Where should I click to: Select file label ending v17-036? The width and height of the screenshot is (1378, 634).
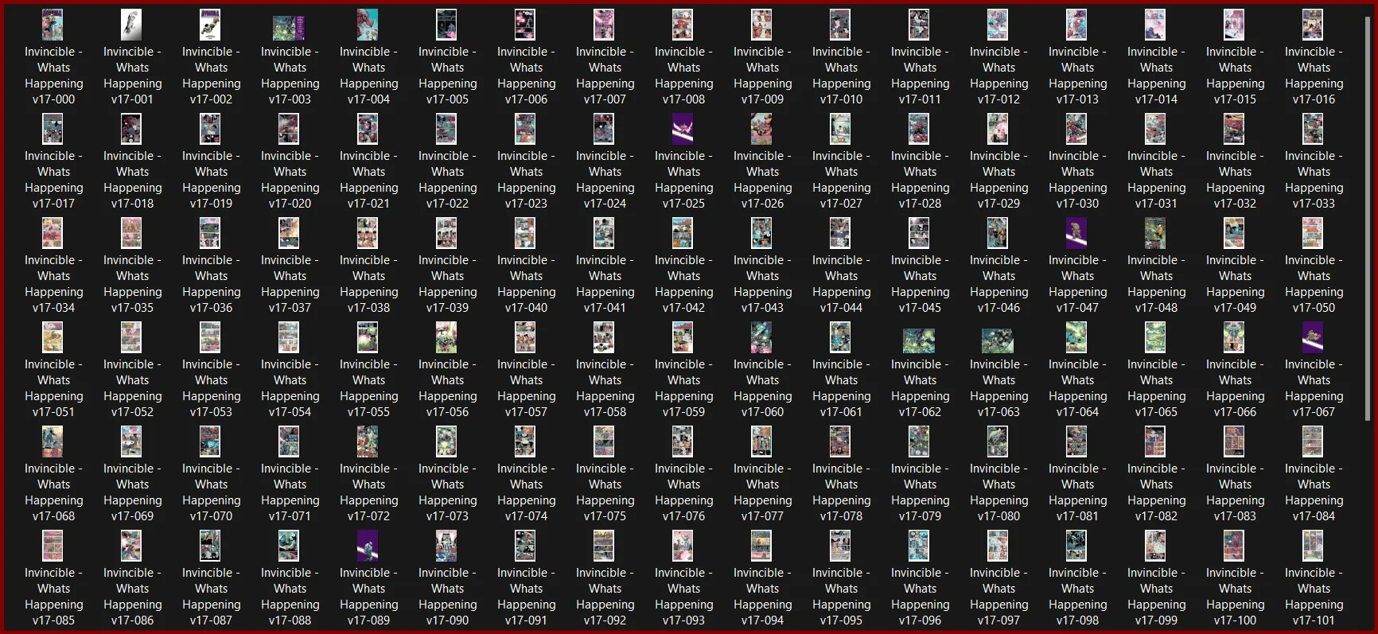coord(212,284)
